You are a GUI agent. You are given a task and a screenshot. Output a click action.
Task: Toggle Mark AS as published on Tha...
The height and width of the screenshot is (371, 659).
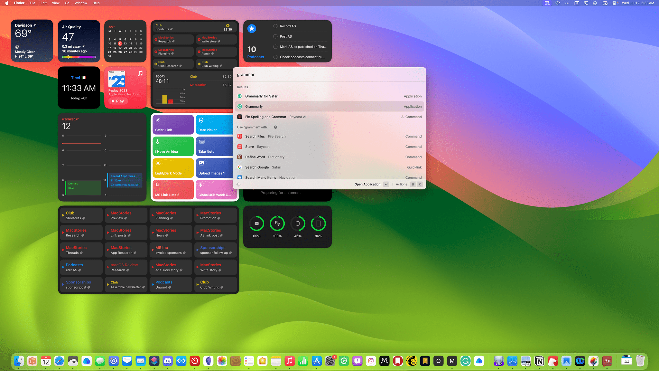point(275,46)
